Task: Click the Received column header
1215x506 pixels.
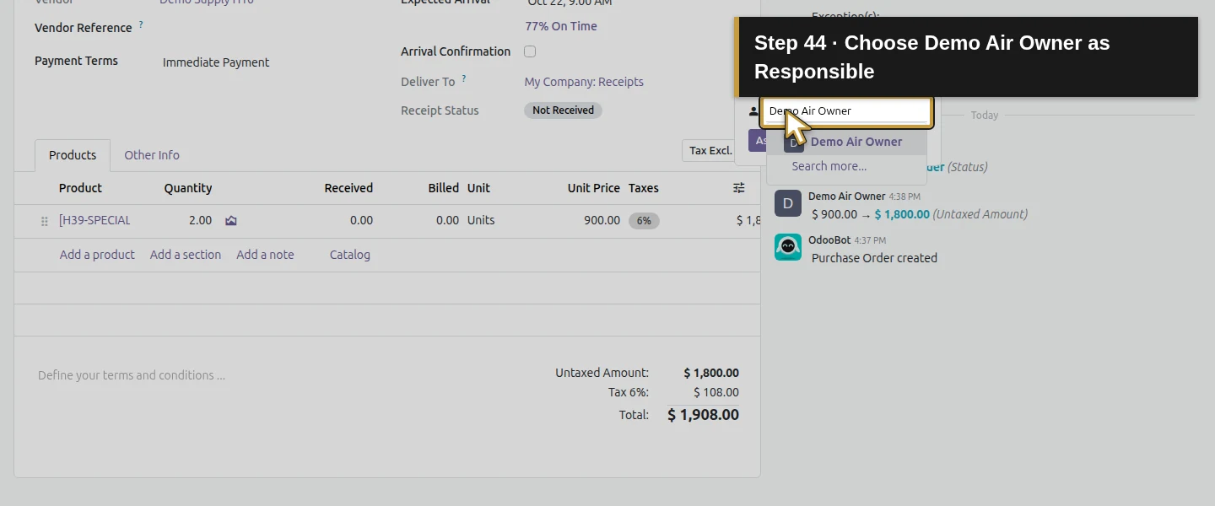Action: [348, 188]
